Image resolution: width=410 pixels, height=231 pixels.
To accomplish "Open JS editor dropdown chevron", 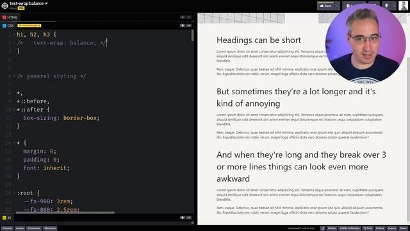I will pos(189,218).
